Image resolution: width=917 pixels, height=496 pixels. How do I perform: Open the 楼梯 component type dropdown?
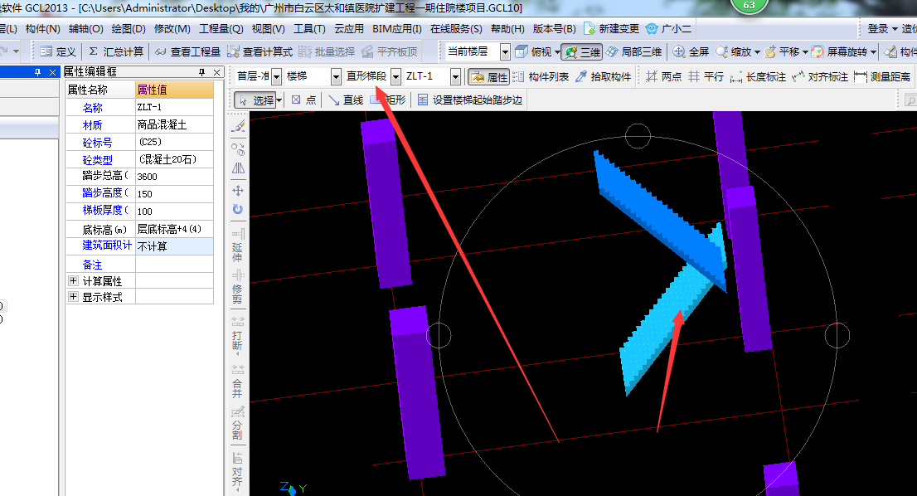point(336,76)
